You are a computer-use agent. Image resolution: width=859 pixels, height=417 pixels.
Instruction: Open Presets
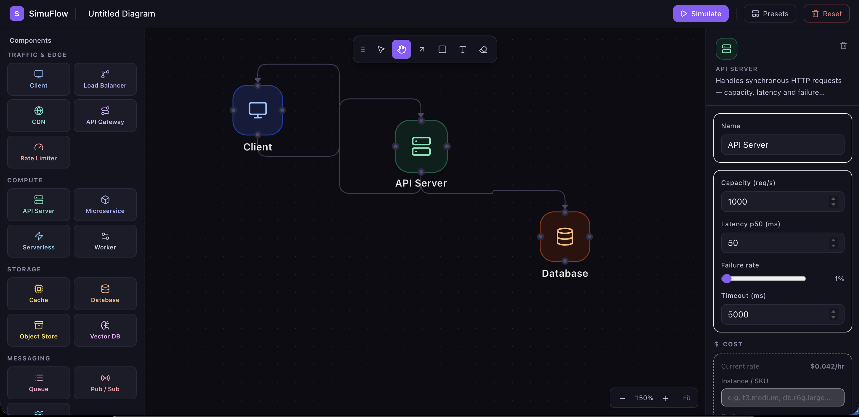(x=770, y=14)
